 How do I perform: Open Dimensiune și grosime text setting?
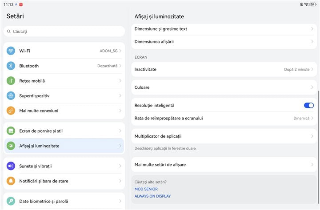(224, 29)
